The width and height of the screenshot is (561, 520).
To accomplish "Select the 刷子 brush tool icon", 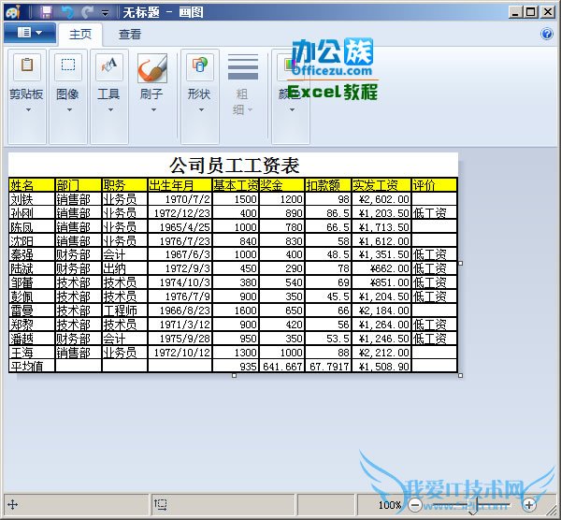I will (x=152, y=68).
